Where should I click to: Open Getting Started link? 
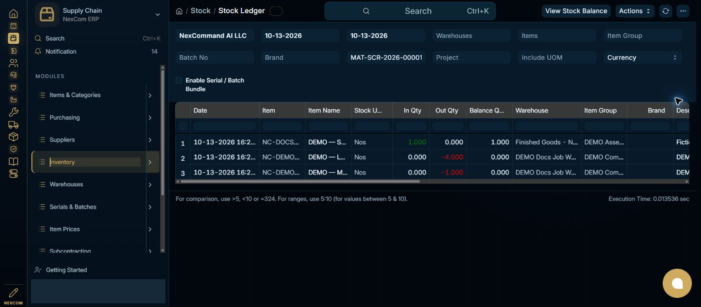coord(66,270)
